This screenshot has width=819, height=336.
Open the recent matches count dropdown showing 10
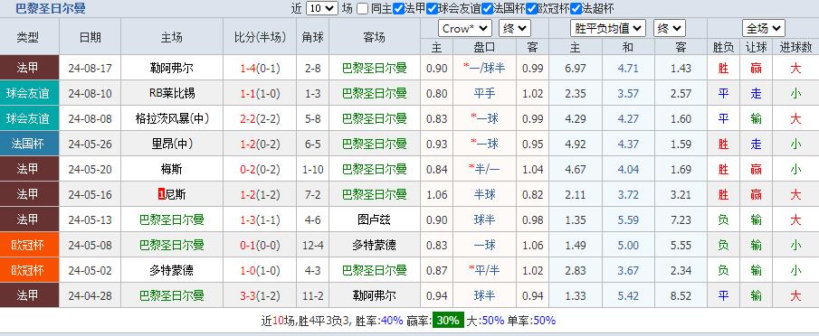(x=322, y=8)
